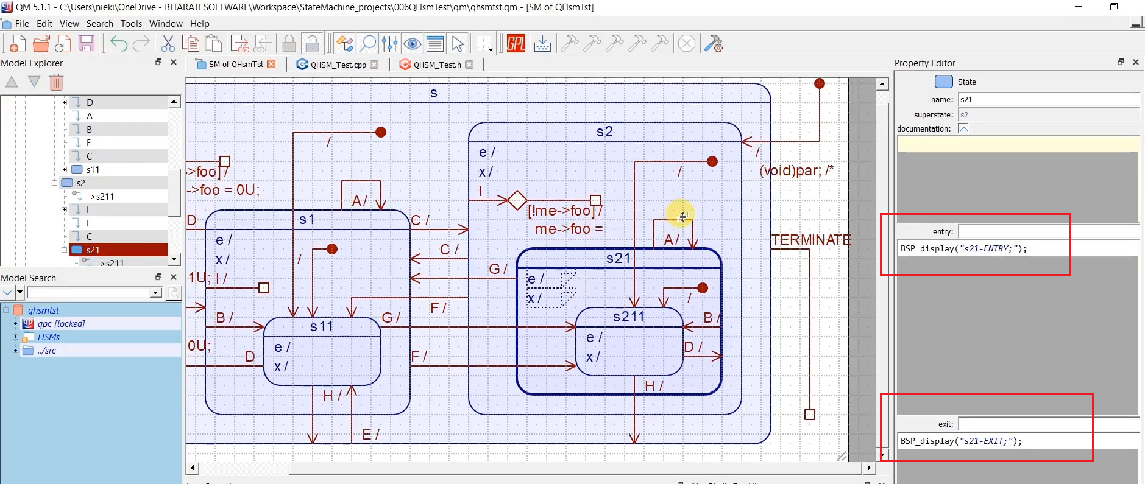Viewport: 1145px width, 484px height.
Task: Collapse the qhsmtst model node
Action: (5, 310)
